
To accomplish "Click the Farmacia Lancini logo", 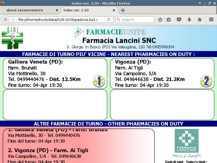I will 186,143.
